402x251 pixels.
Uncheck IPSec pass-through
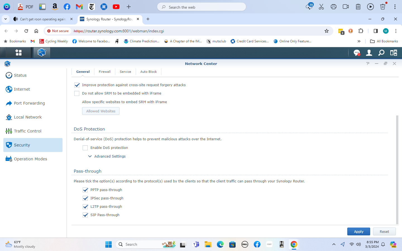(x=85, y=198)
